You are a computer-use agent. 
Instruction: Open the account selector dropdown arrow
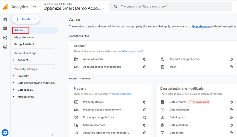coord(103,8)
